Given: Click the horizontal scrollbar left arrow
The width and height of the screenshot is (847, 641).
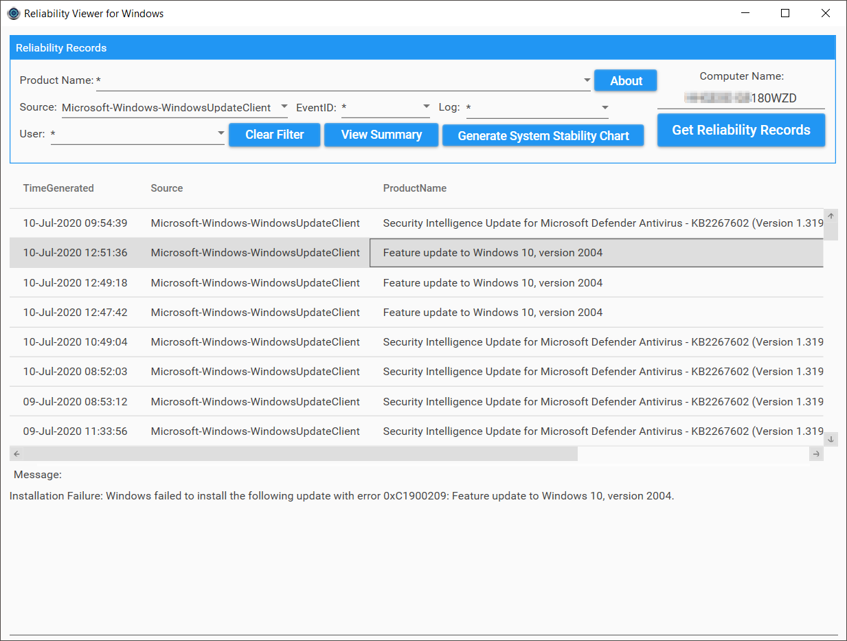Looking at the screenshot, I should click(x=16, y=454).
